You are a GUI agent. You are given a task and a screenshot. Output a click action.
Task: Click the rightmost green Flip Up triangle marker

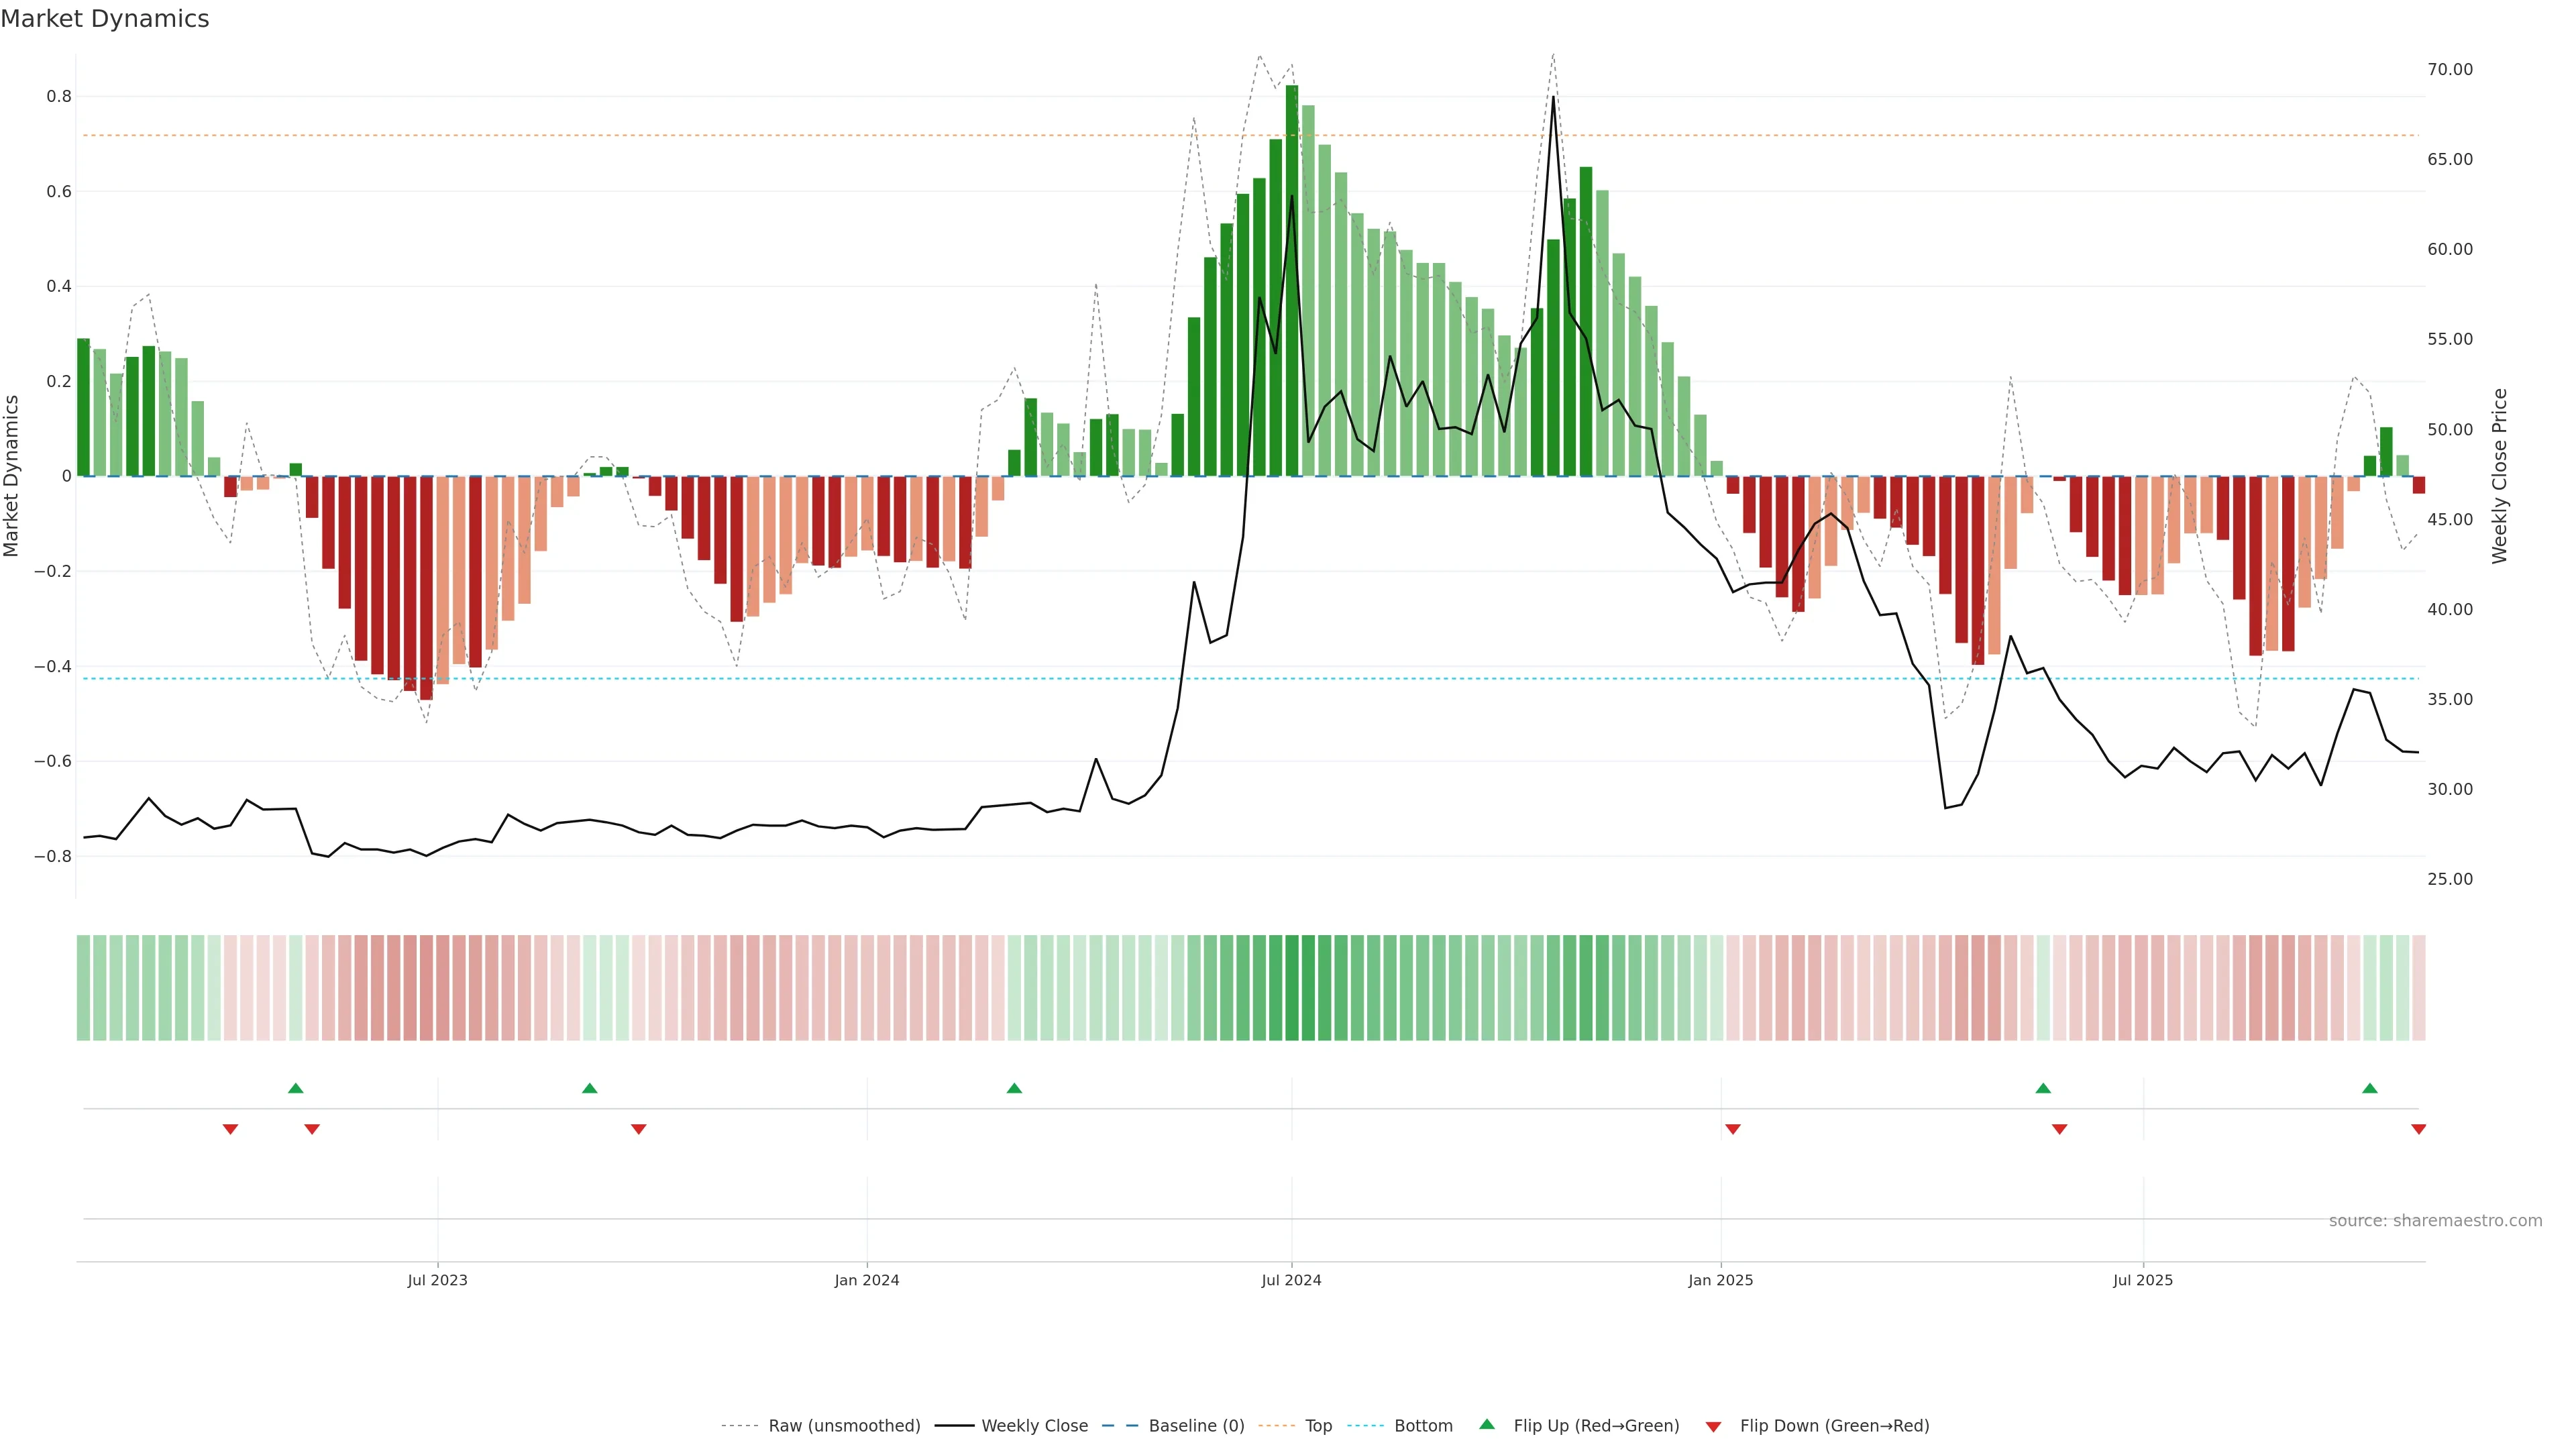(2369, 1088)
